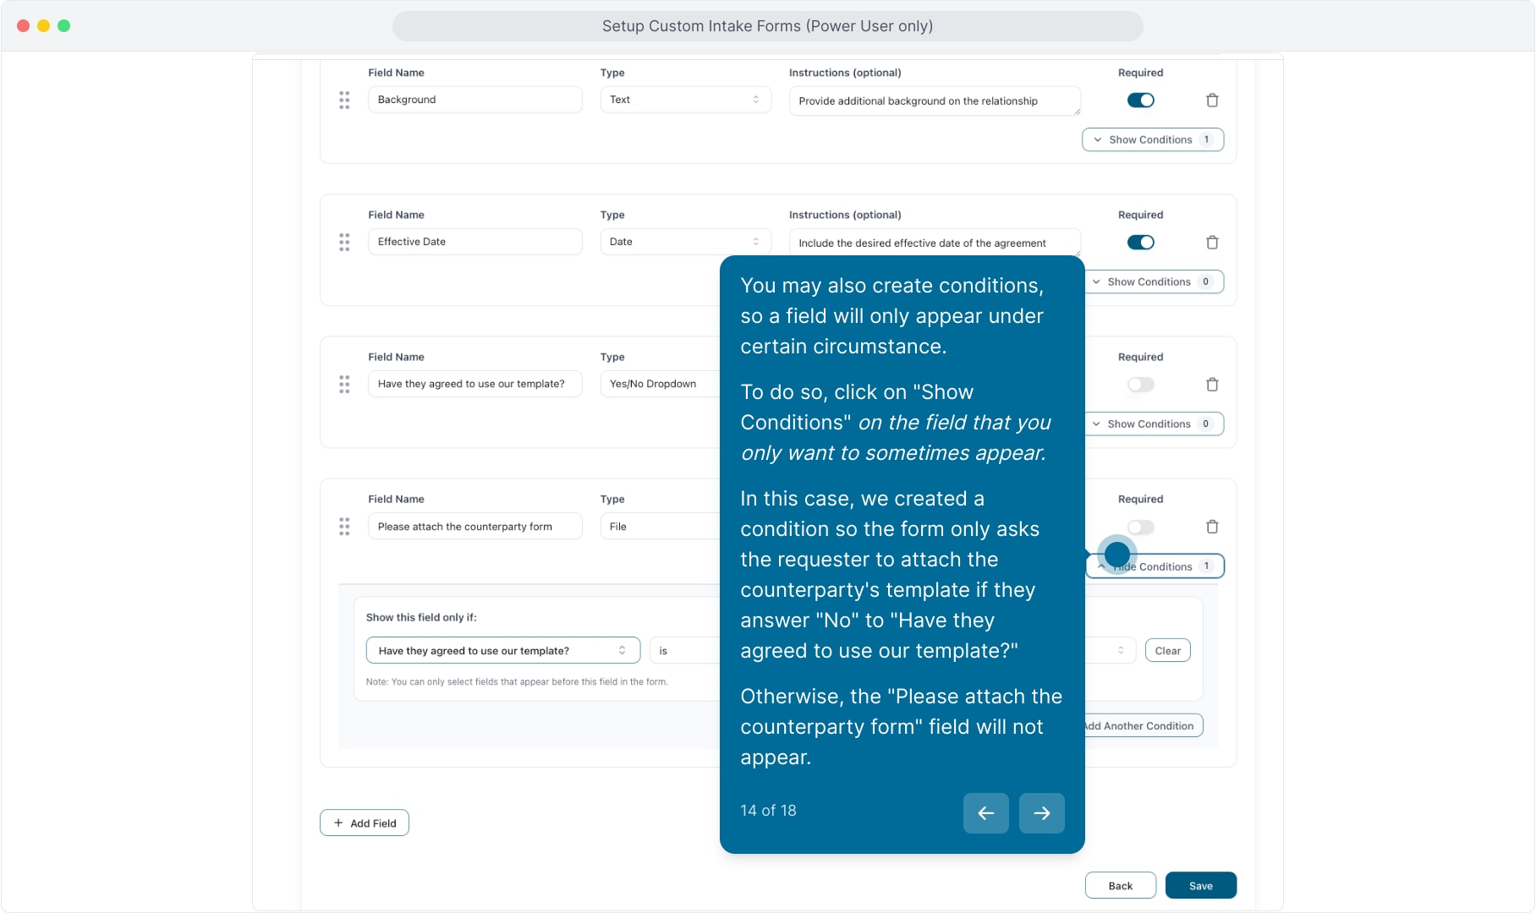
Task: Click drag handle beside Effective Date field
Action: [344, 243]
